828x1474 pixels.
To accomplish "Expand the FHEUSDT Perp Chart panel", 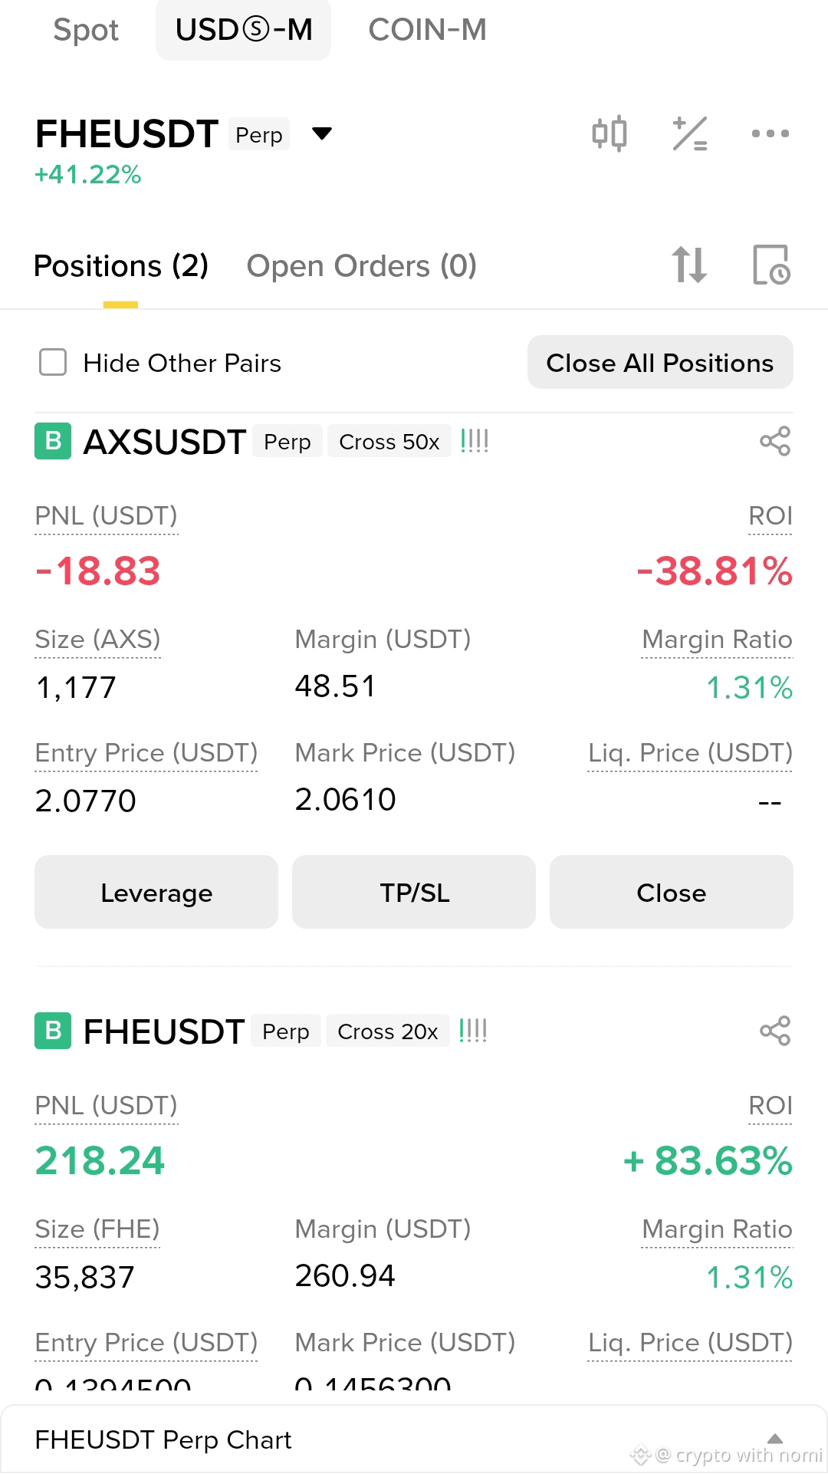I will pyautogui.click(x=414, y=1439).
